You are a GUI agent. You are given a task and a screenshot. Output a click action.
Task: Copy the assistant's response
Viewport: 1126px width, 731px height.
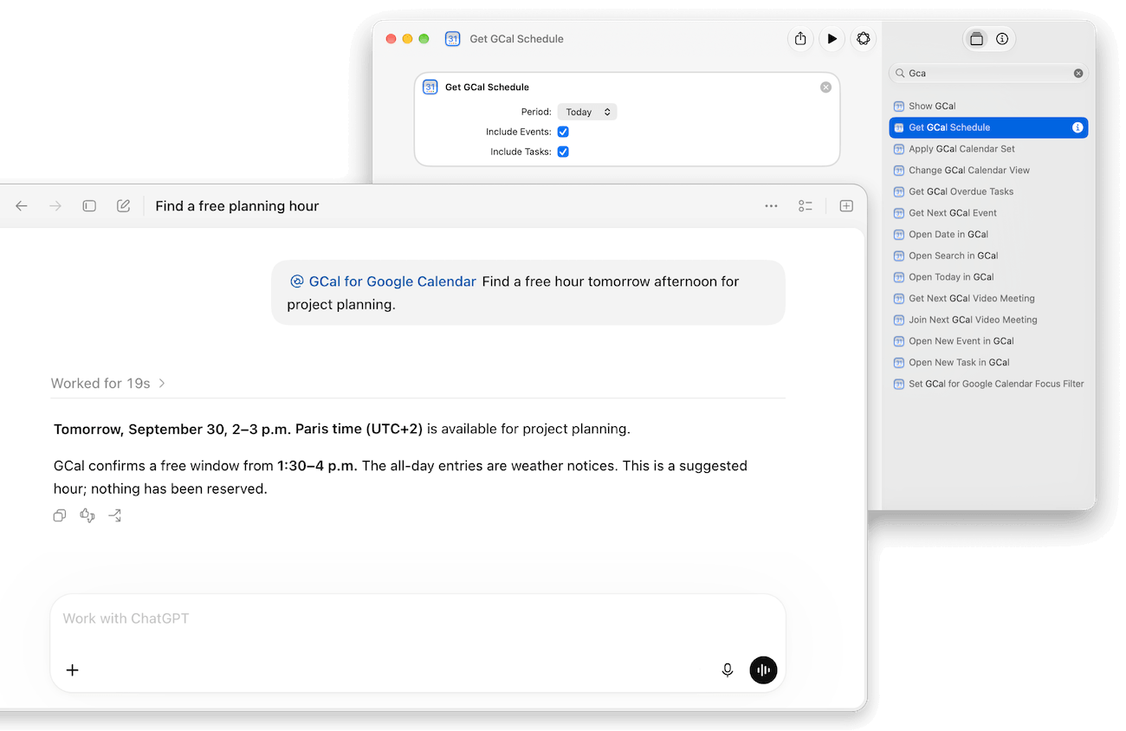click(x=60, y=515)
